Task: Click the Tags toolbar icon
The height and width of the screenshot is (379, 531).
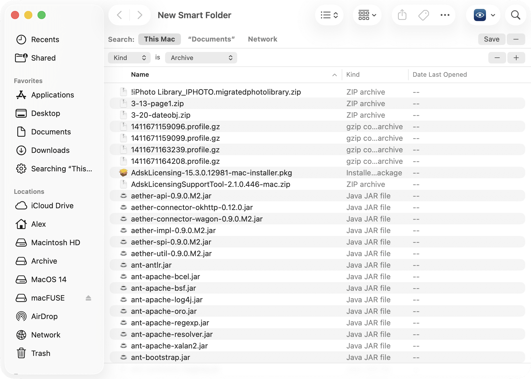Action: 423,15
